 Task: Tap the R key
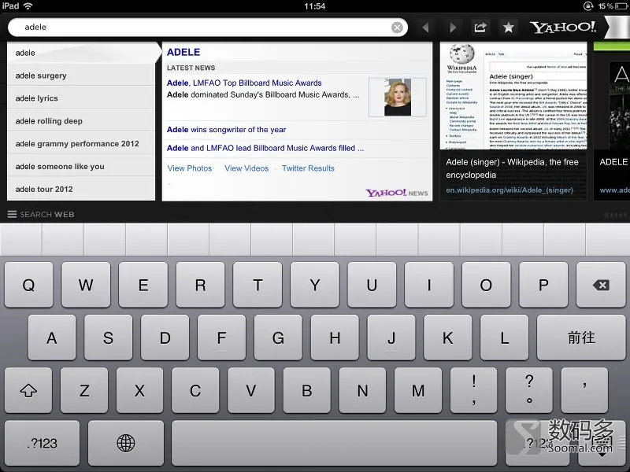tap(200, 285)
